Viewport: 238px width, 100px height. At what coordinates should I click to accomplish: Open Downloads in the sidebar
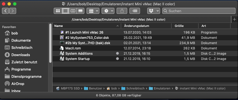[21, 55]
